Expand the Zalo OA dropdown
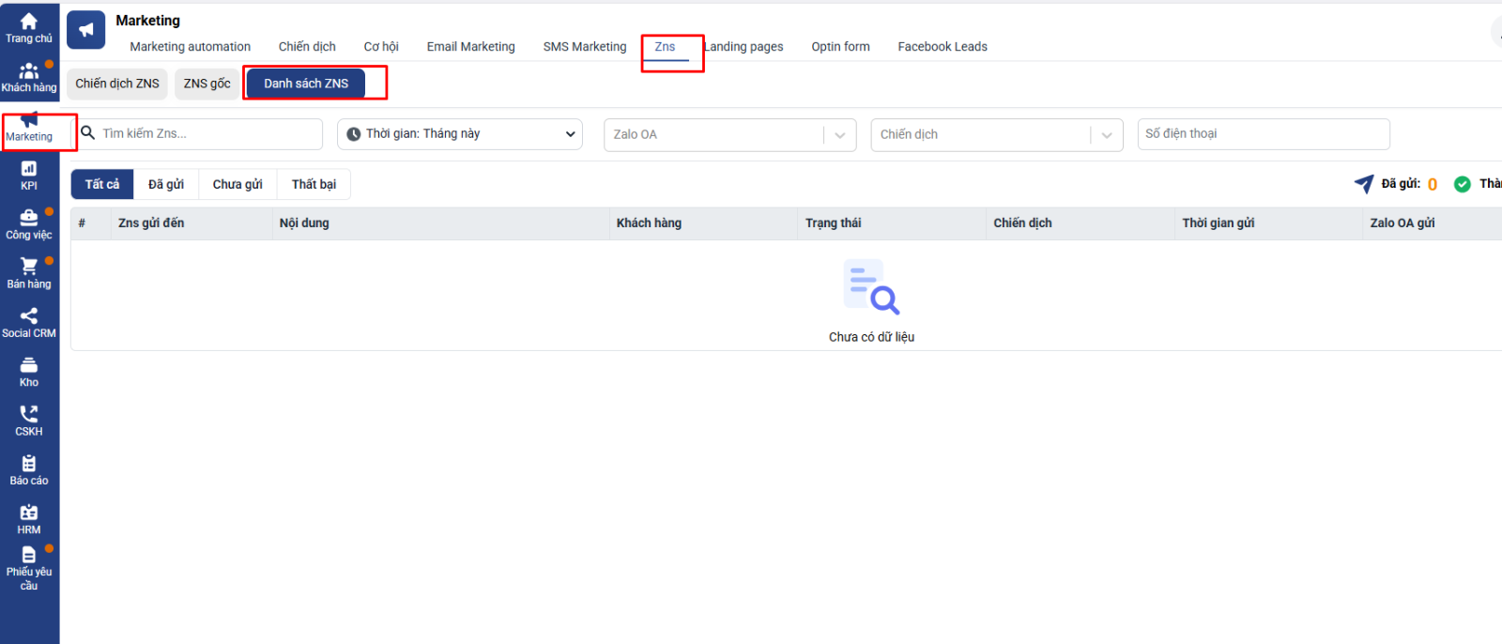Screen dimensions: 1502x644 click(729, 134)
